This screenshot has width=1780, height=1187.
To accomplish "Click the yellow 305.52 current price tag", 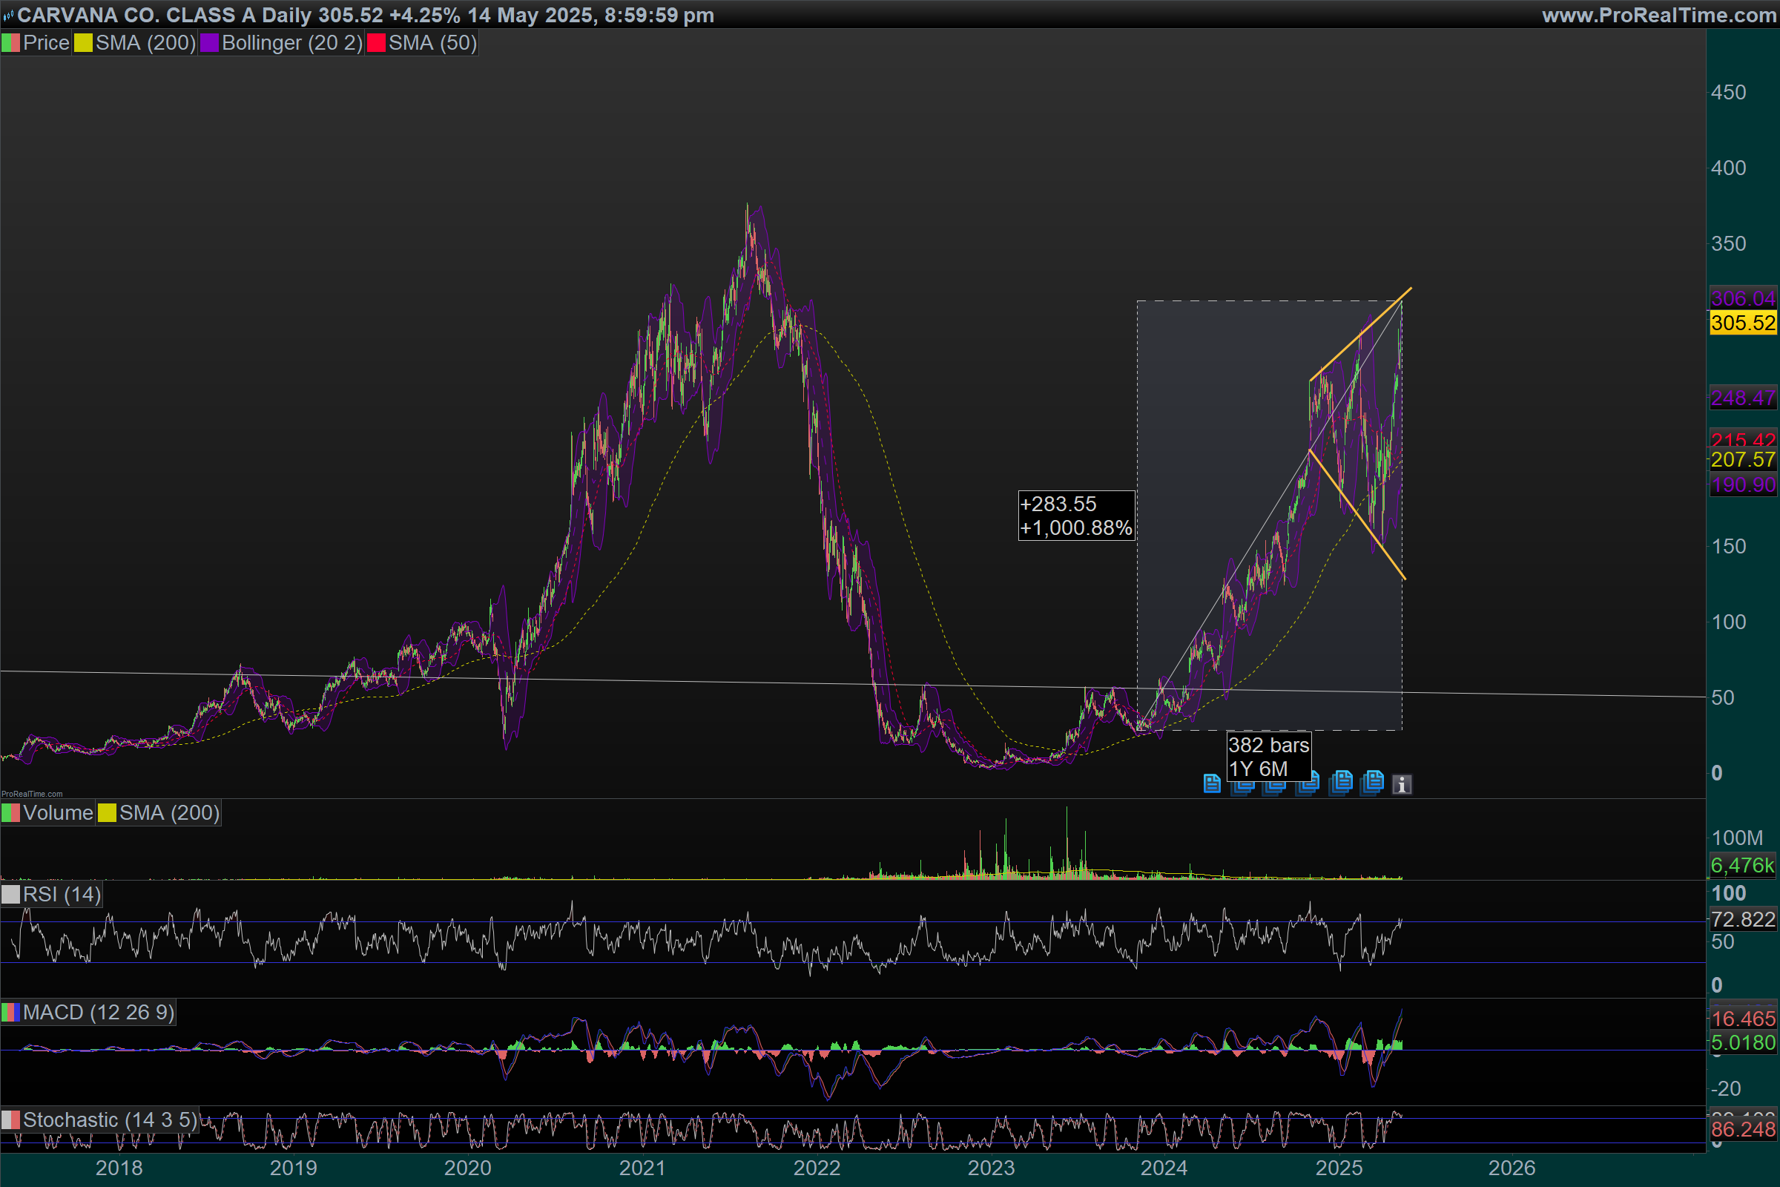I will coord(1742,323).
